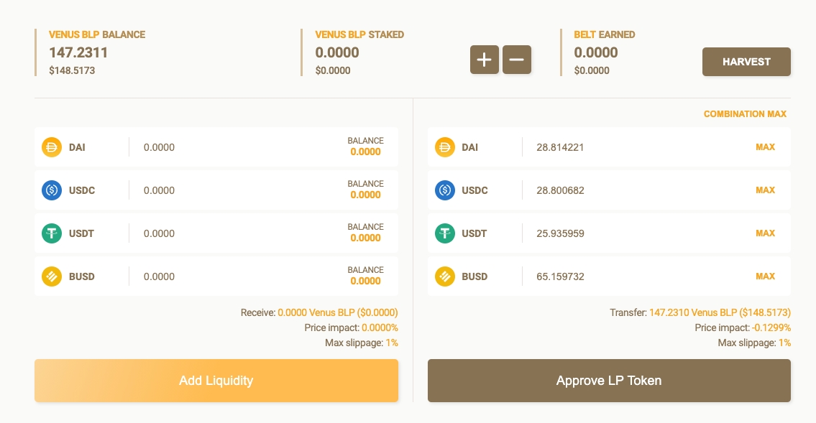Click the Approve LP Token button

[x=609, y=381]
